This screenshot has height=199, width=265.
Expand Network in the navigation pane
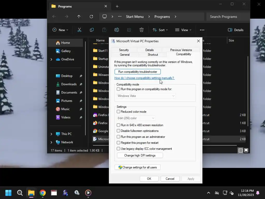click(51, 142)
